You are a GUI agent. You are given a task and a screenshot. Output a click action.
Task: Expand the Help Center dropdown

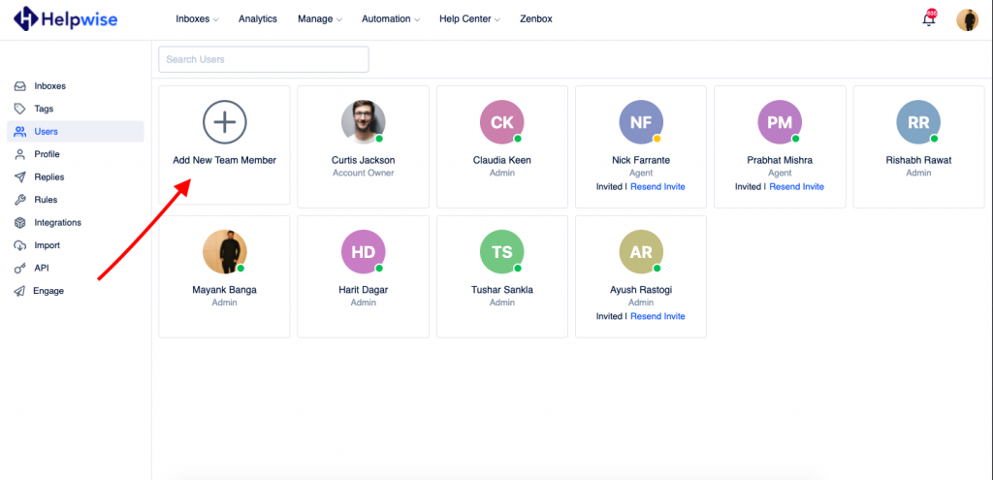(x=469, y=19)
